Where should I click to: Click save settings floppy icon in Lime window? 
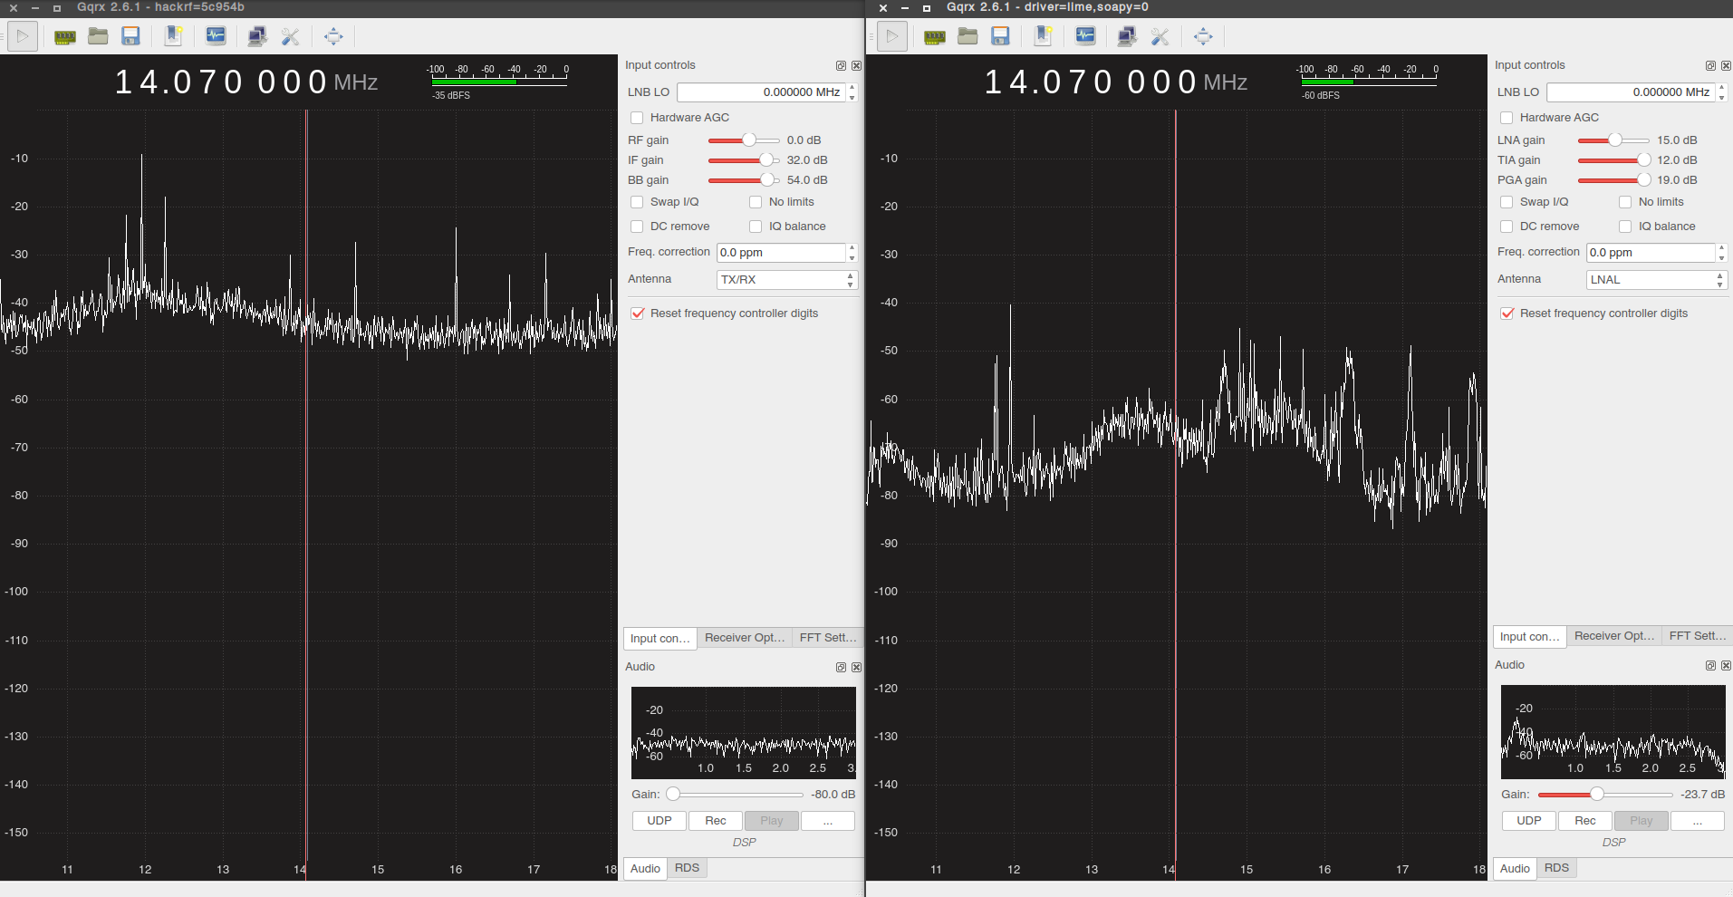[1000, 36]
